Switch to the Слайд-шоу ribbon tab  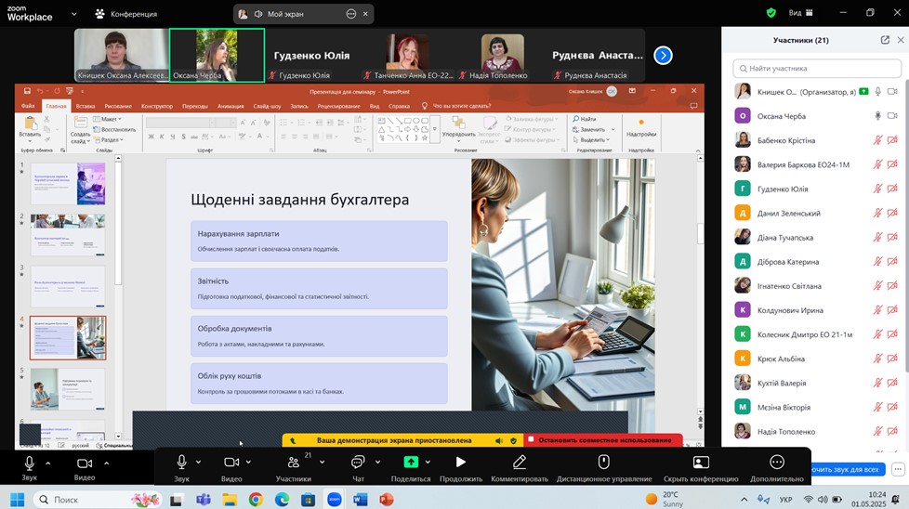point(267,106)
